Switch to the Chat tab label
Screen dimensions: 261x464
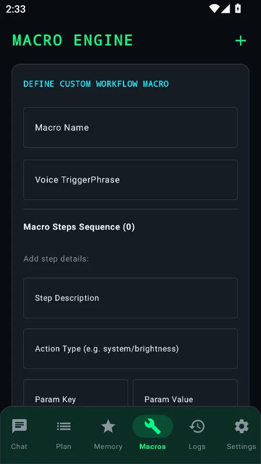(19, 447)
